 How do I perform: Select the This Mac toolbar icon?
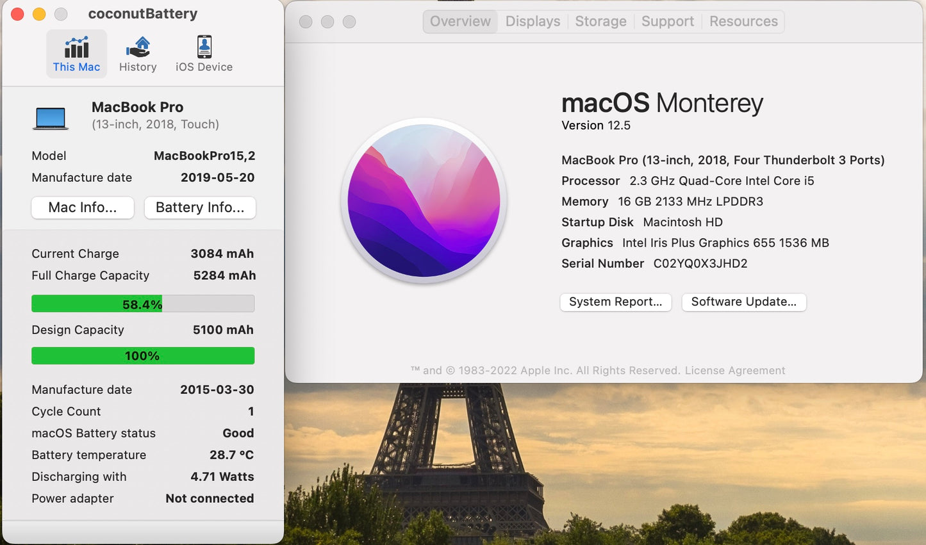click(76, 54)
